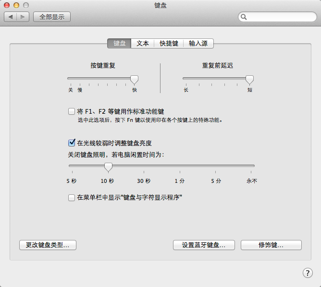This screenshot has height=287, width=321.
Task: Click the 短 label under delay slider
Action: point(250,90)
